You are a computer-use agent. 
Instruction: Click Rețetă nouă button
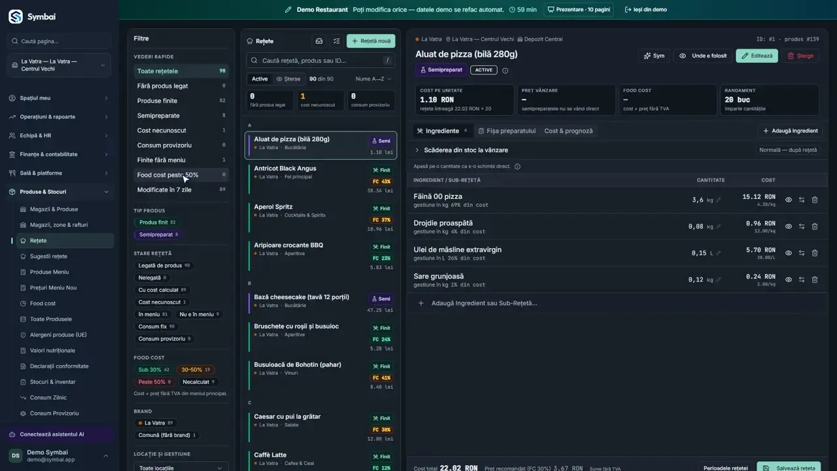coord(371,41)
